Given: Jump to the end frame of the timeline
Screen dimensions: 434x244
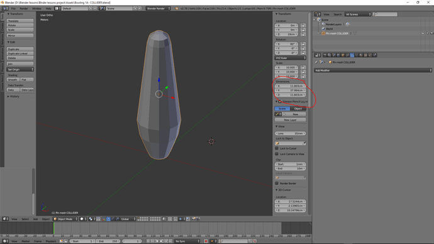Looking at the screenshot, I should (x=170, y=241).
